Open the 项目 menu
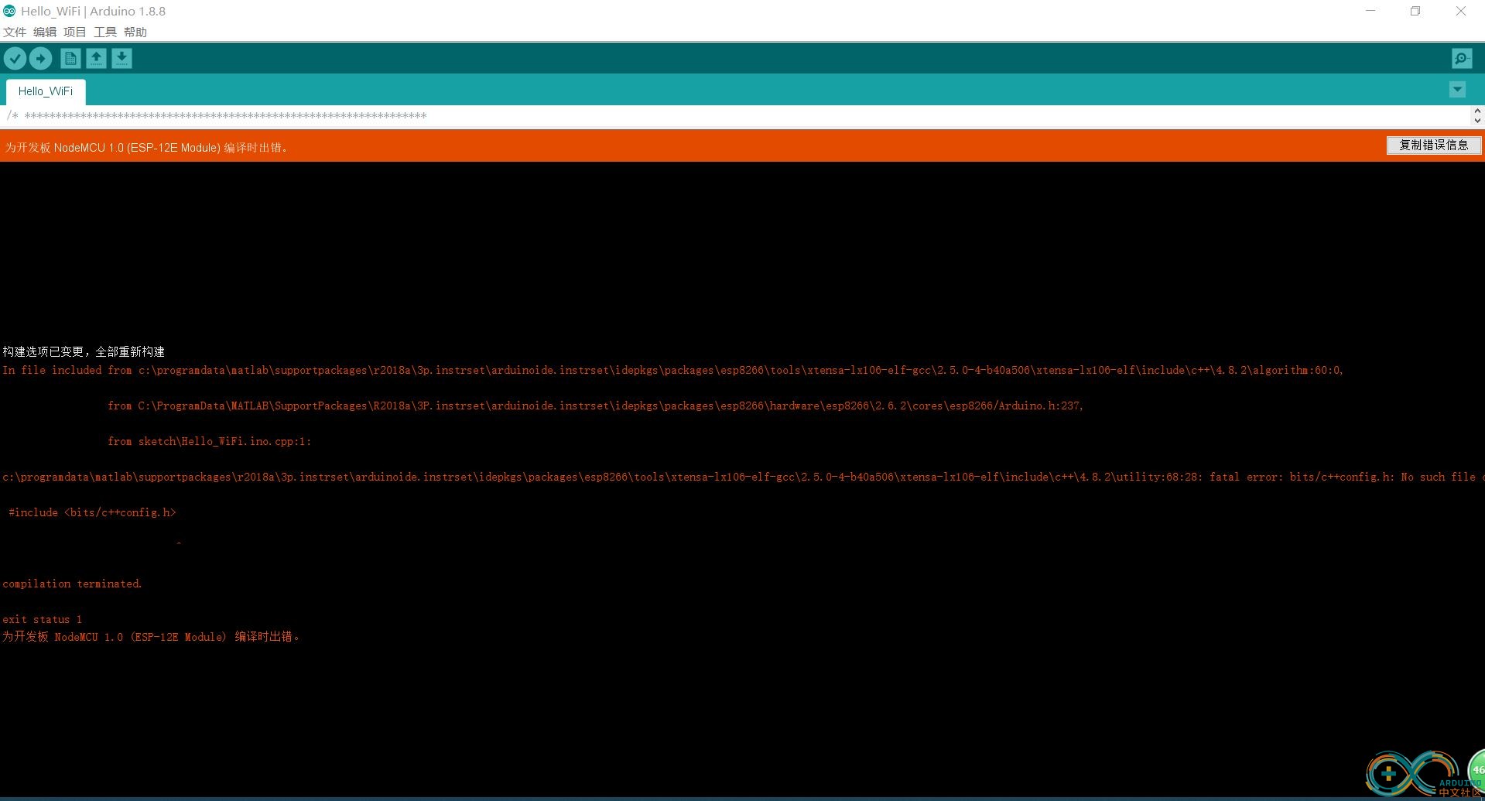The height and width of the screenshot is (801, 1485). click(x=75, y=32)
